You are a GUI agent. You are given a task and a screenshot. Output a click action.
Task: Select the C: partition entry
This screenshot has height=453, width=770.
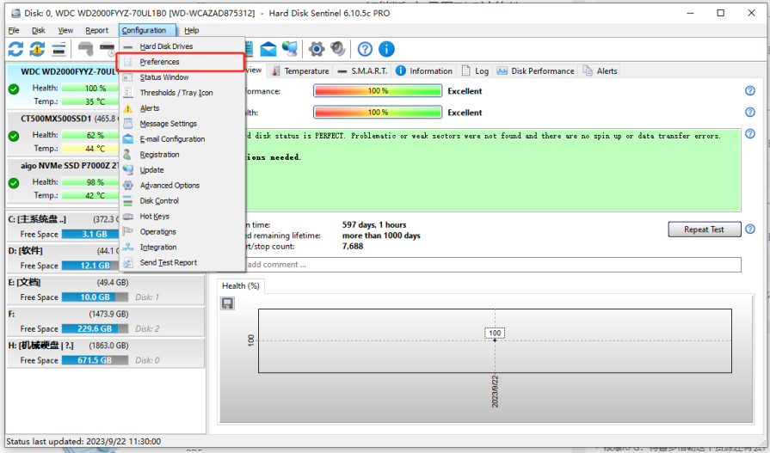click(x=63, y=227)
